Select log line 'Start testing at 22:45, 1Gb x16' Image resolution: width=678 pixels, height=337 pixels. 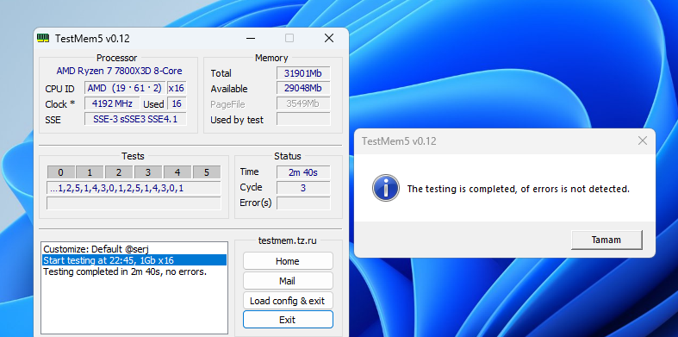tap(134, 260)
